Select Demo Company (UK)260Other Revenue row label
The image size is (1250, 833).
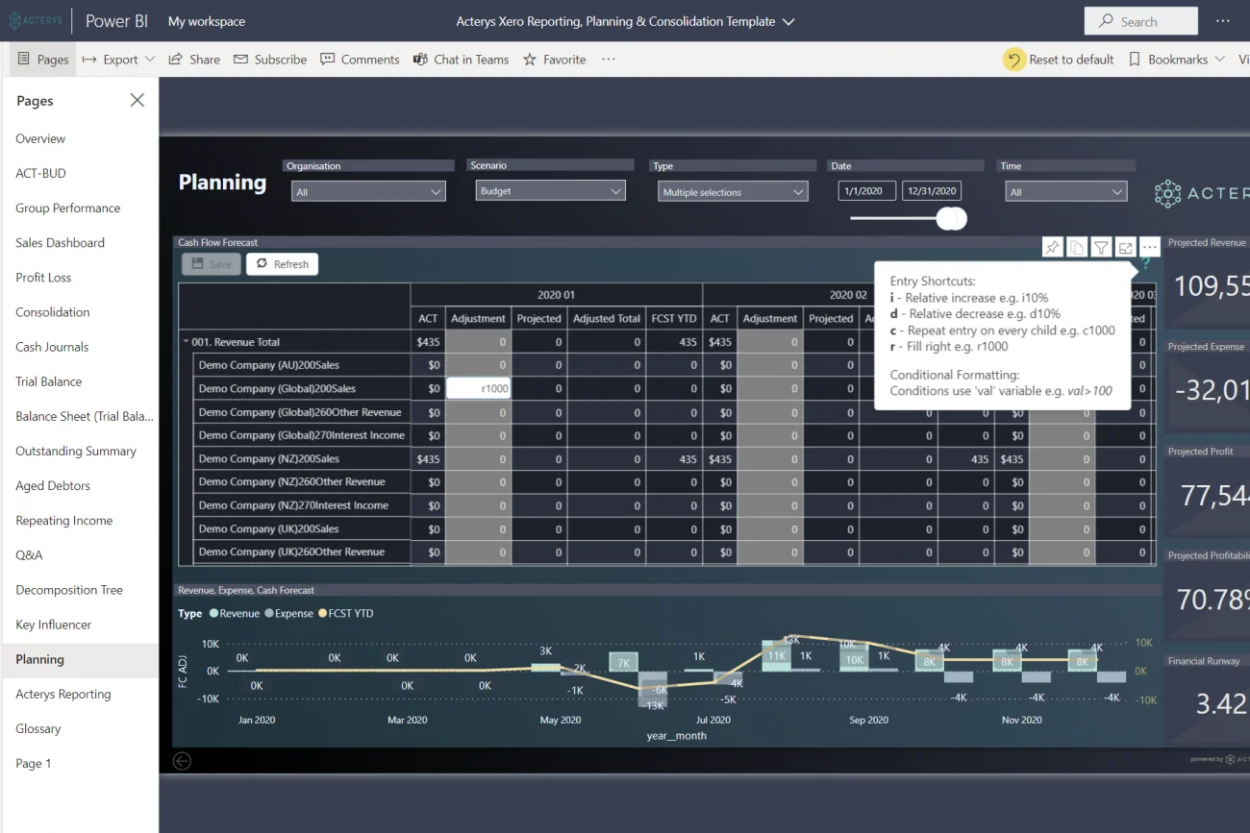click(x=291, y=551)
